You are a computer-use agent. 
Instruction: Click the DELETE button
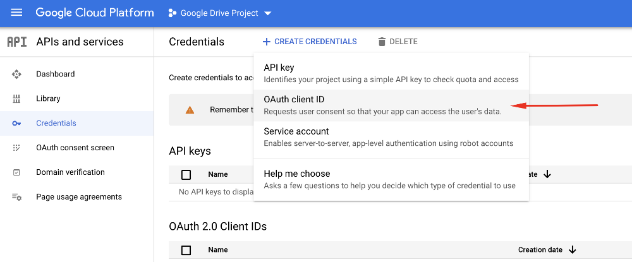coord(398,42)
